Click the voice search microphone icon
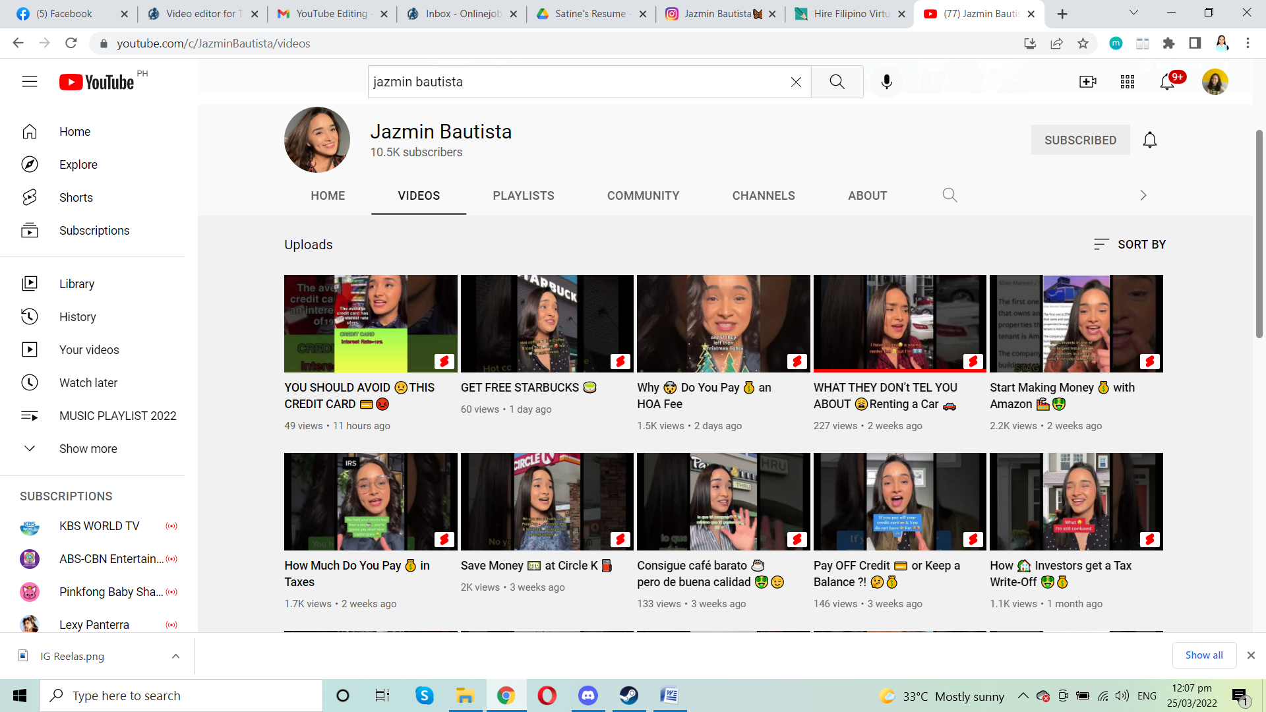1266x712 pixels. pos(886,82)
